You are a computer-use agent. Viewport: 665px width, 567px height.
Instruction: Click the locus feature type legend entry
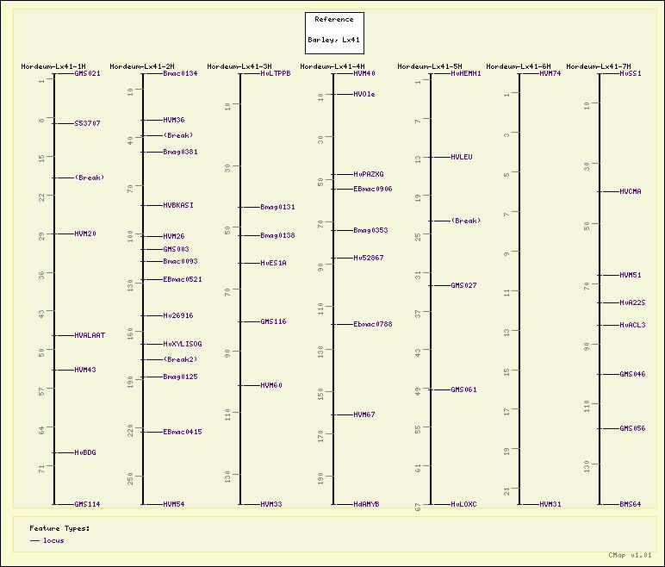[x=53, y=540]
